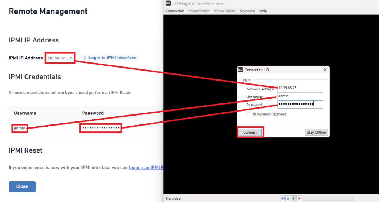The height and width of the screenshot is (202, 379).
Task: Open the Power Switch menu
Action: (199, 11)
